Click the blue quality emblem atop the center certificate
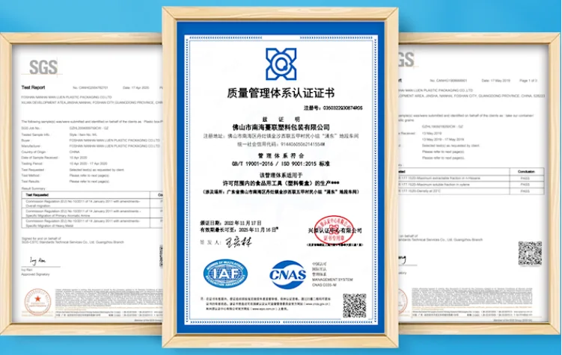 click(x=281, y=64)
